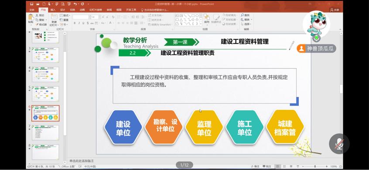369x170 pixels.
Task: Click the 共享 Share button
Action: point(335,10)
